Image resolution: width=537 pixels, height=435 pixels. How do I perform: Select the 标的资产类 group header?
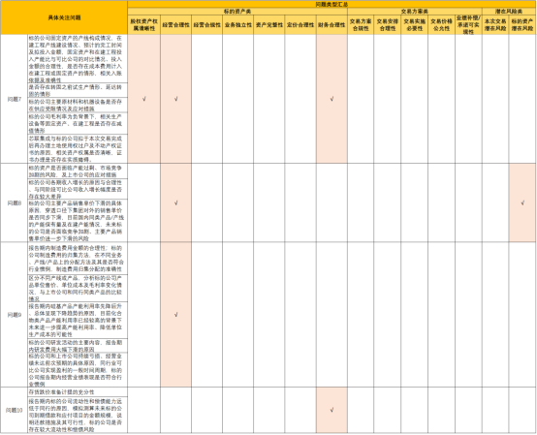coord(237,12)
